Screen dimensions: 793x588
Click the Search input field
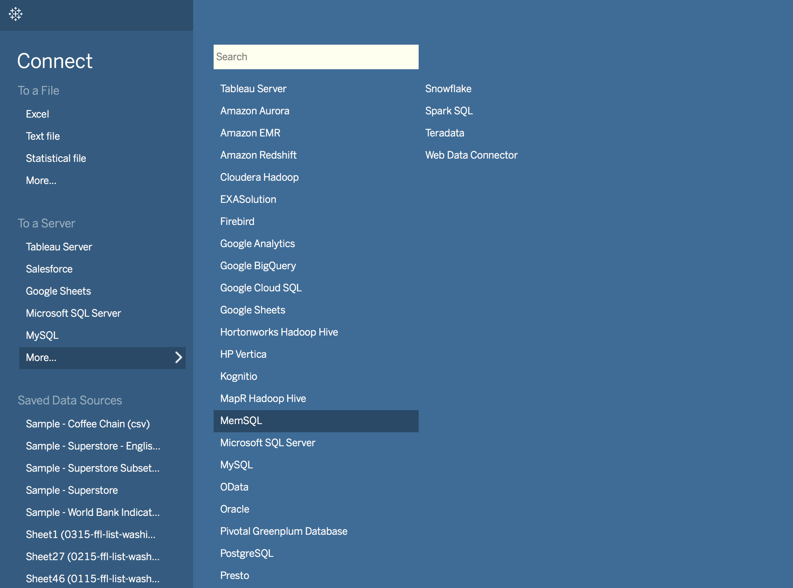click(316, 57)
